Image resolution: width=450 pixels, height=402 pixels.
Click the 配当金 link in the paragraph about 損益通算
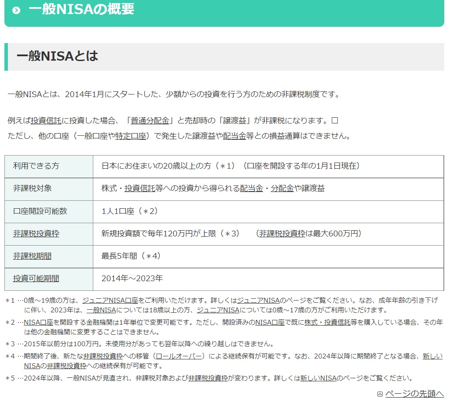[x=234, y=136]
